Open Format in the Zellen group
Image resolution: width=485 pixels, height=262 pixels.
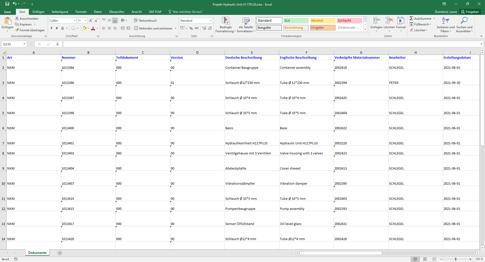pyautogui.click(x=401, y=24)
